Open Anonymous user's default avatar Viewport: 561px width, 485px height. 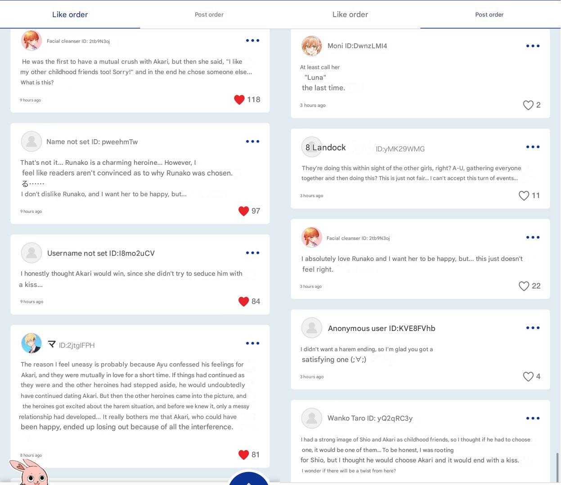click(x=312, y=328)
